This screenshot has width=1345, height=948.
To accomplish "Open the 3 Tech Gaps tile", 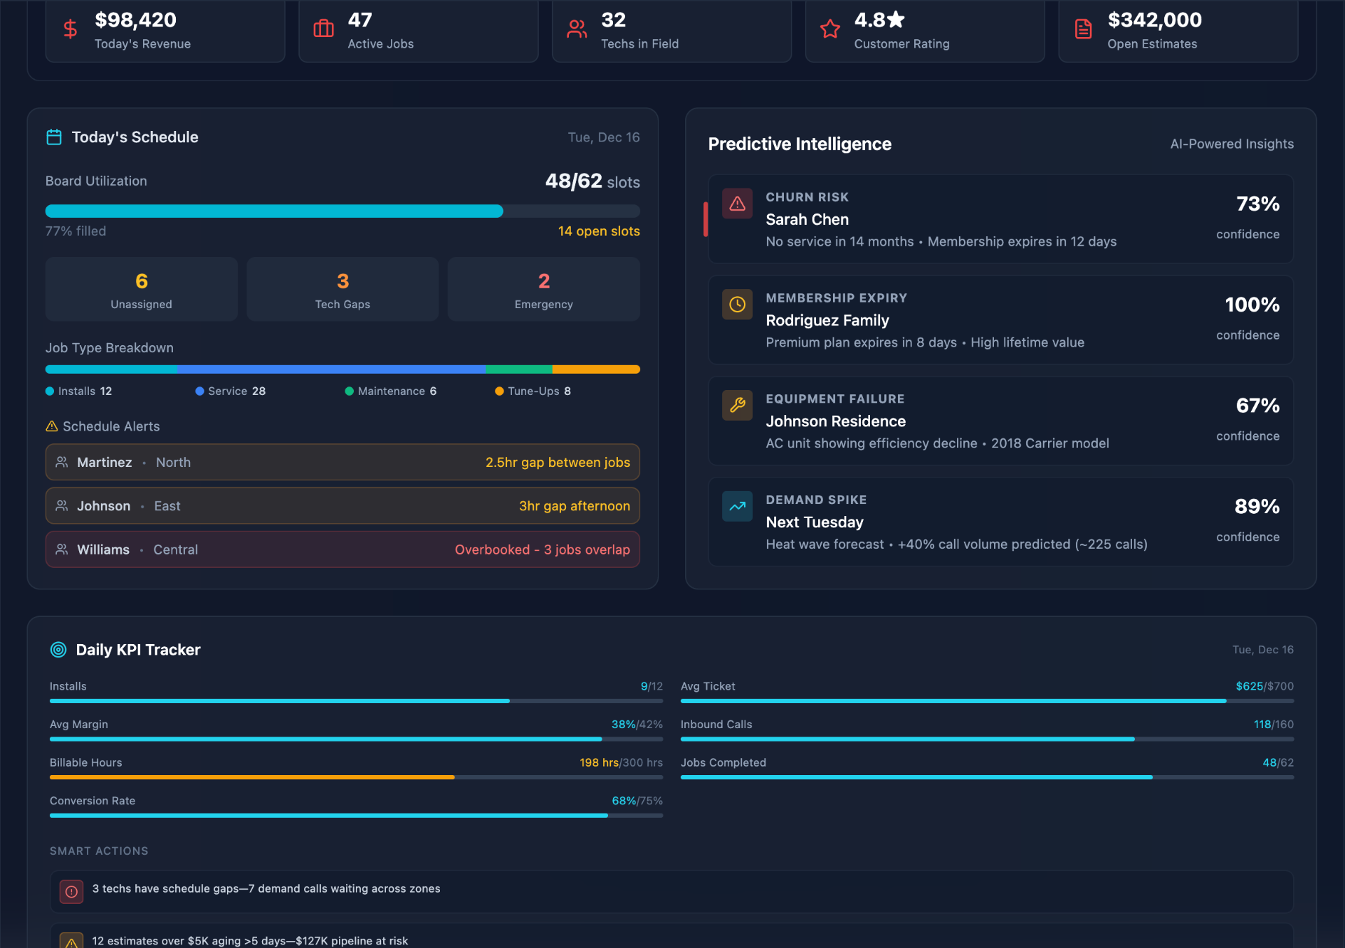I will tap(343, 289).
